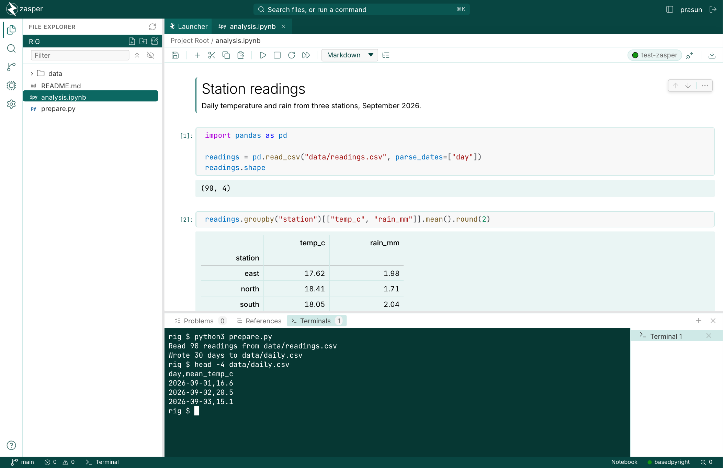The image size is (723, 468).
Task: Run all cells with fast-forward icon
Action: [306, 55]
